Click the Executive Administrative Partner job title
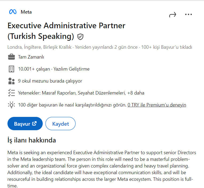The height and width of the screenshot is (188, 204). (66, 31)
